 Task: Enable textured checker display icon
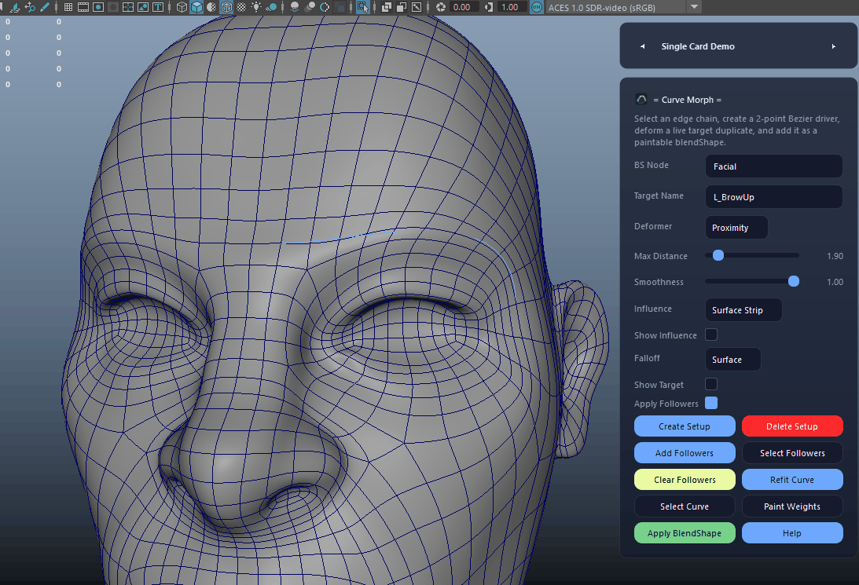[241, 7]
